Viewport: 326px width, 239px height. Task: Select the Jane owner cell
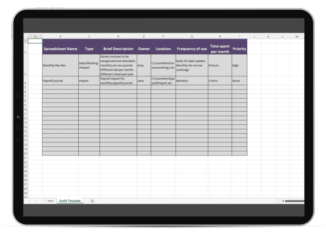144,81
